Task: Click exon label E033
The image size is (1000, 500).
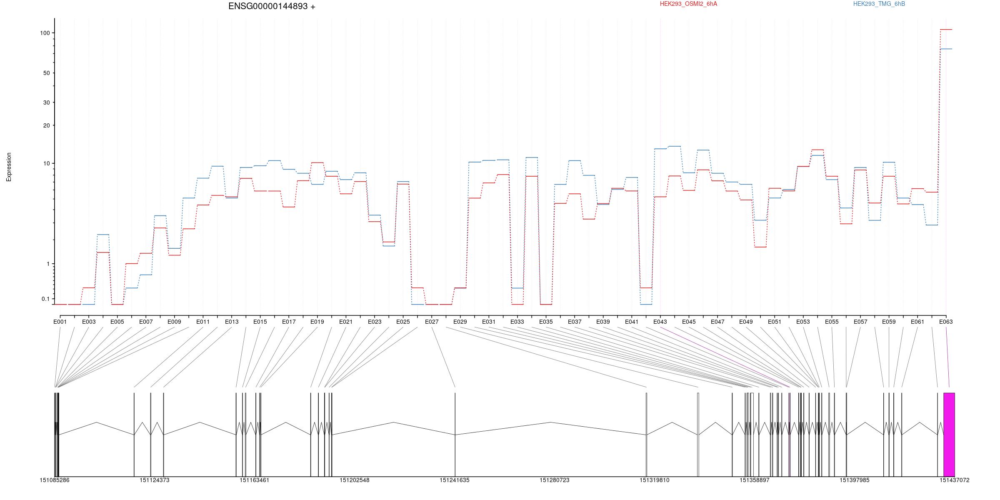Action: coord(517,322)
